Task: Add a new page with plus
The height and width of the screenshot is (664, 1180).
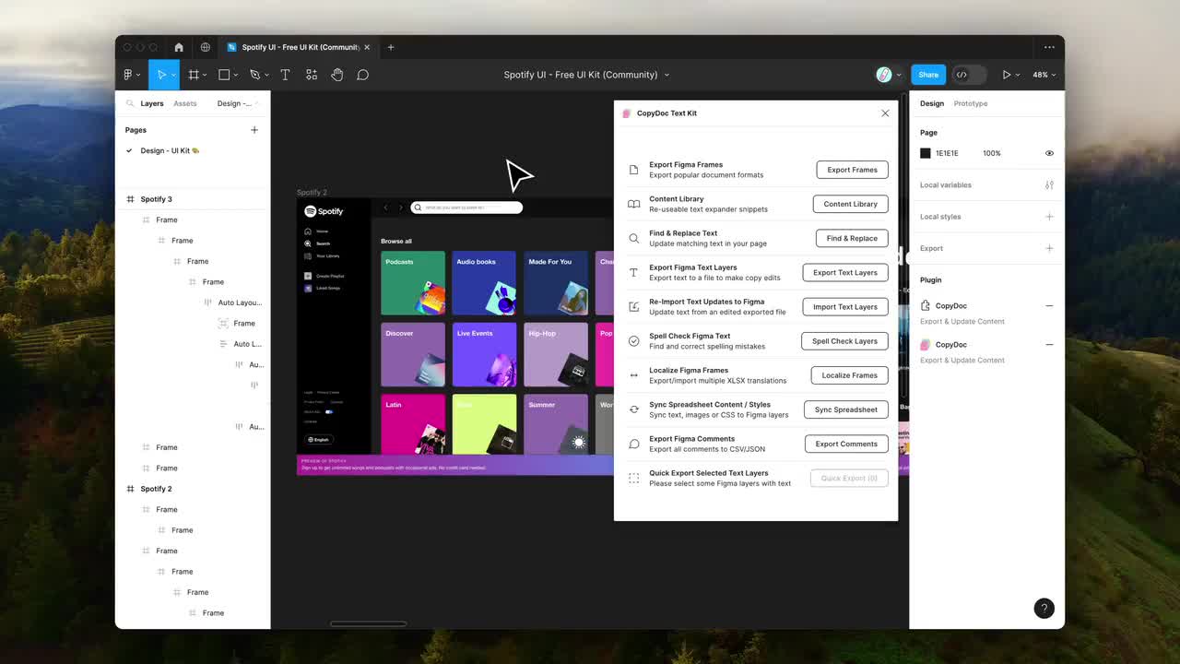Action: 254,130
